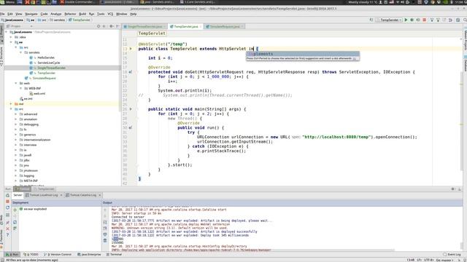467x262 pixels.
Task: Select HelloServlet in project tree
Action: (46, 57)
